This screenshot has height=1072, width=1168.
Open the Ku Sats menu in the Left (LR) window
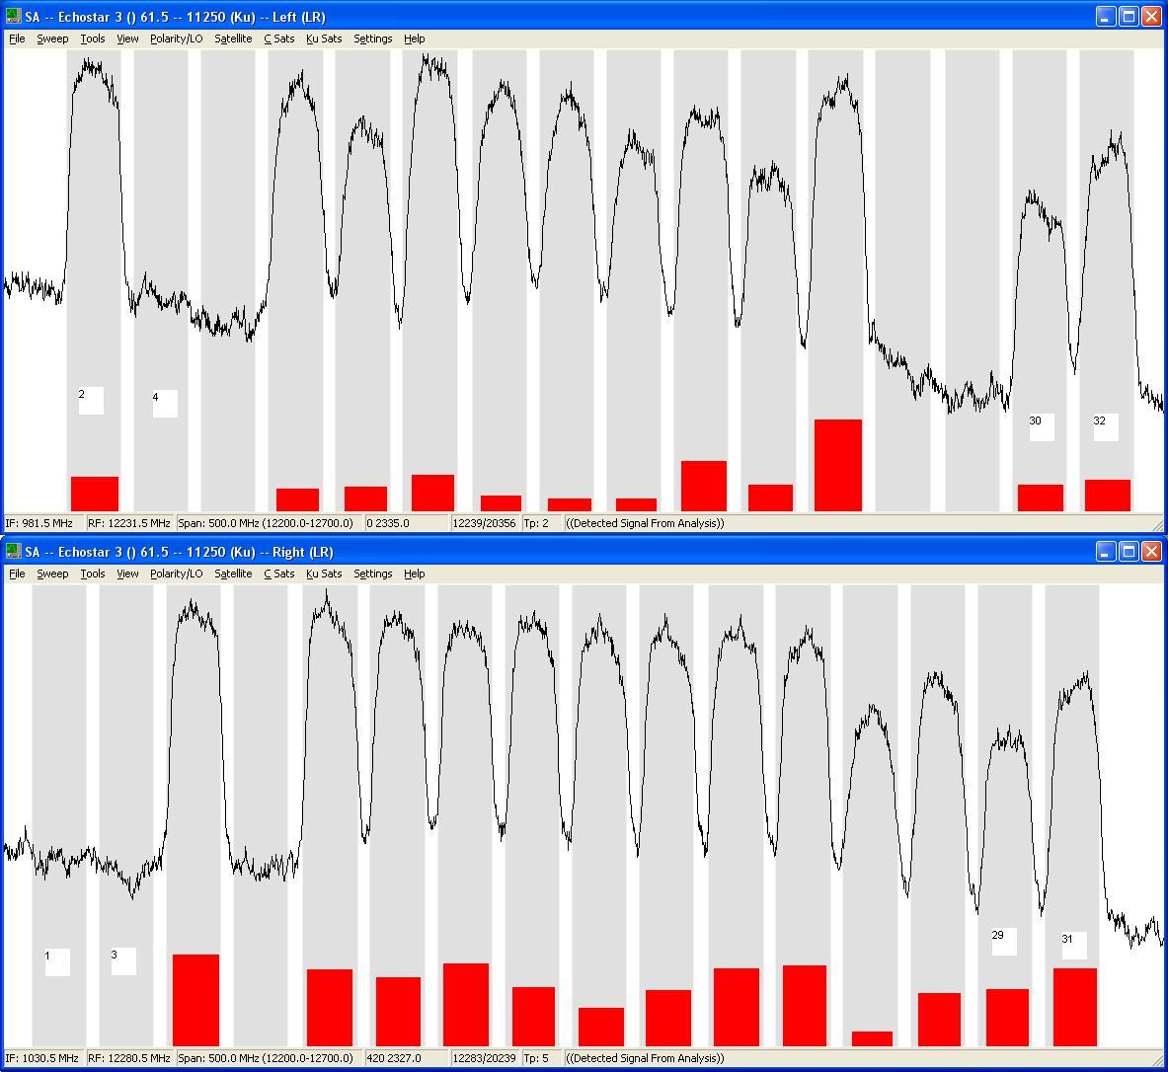[x=324, y=38]
